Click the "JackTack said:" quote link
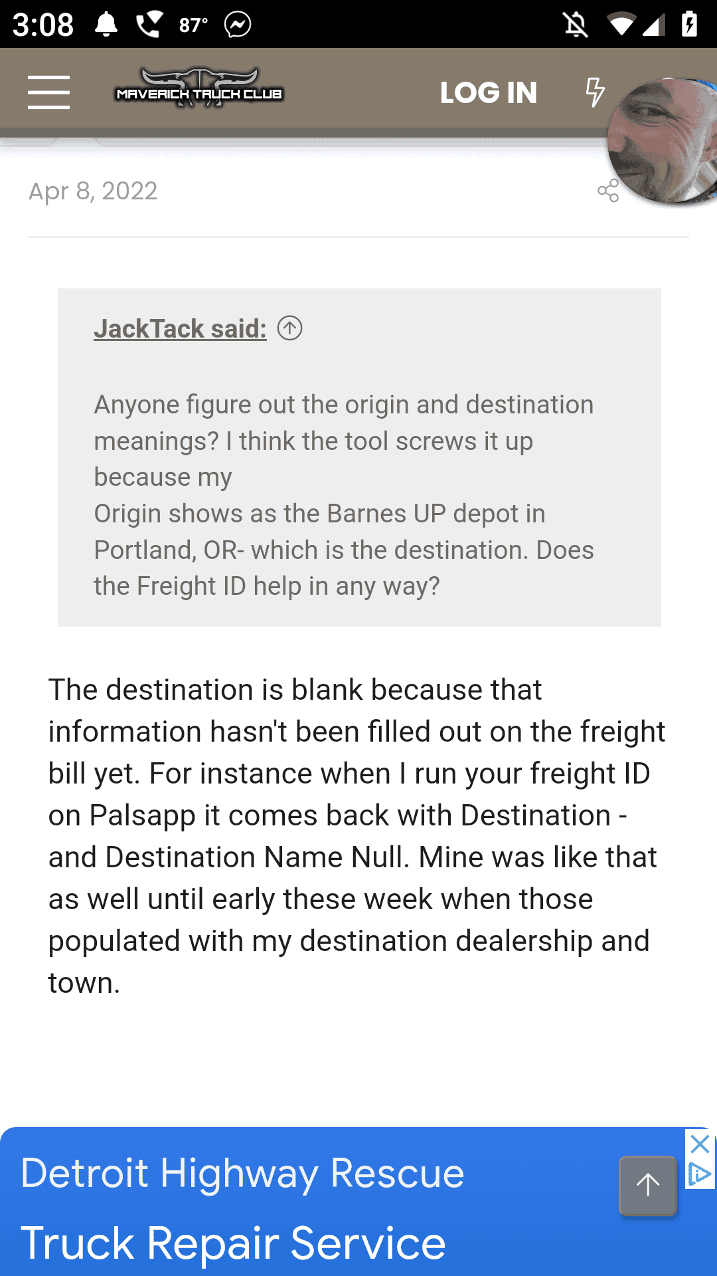717x1276 pixels. pos(180,328)
